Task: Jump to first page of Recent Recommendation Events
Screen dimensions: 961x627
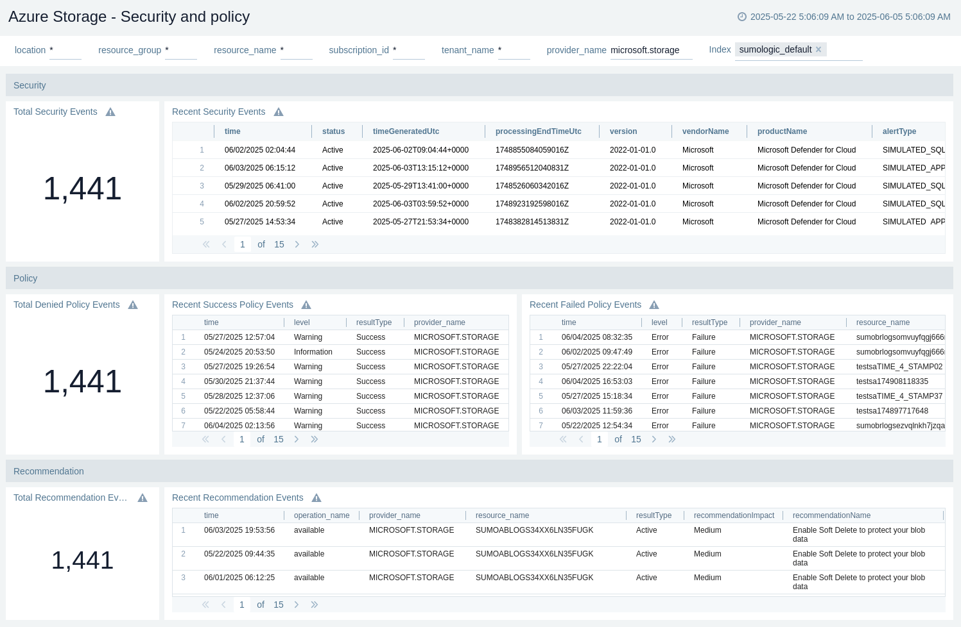Action: pos(205,605)
